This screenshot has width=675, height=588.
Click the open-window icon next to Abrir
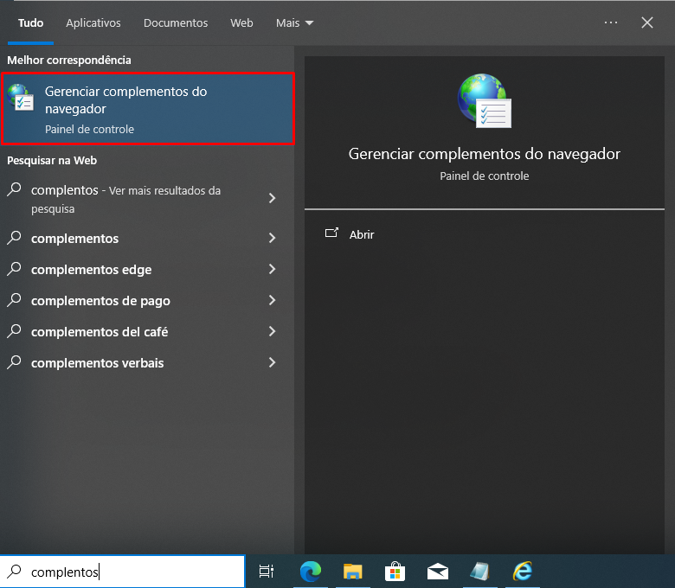pyautogui.click(x=331, y=233)
